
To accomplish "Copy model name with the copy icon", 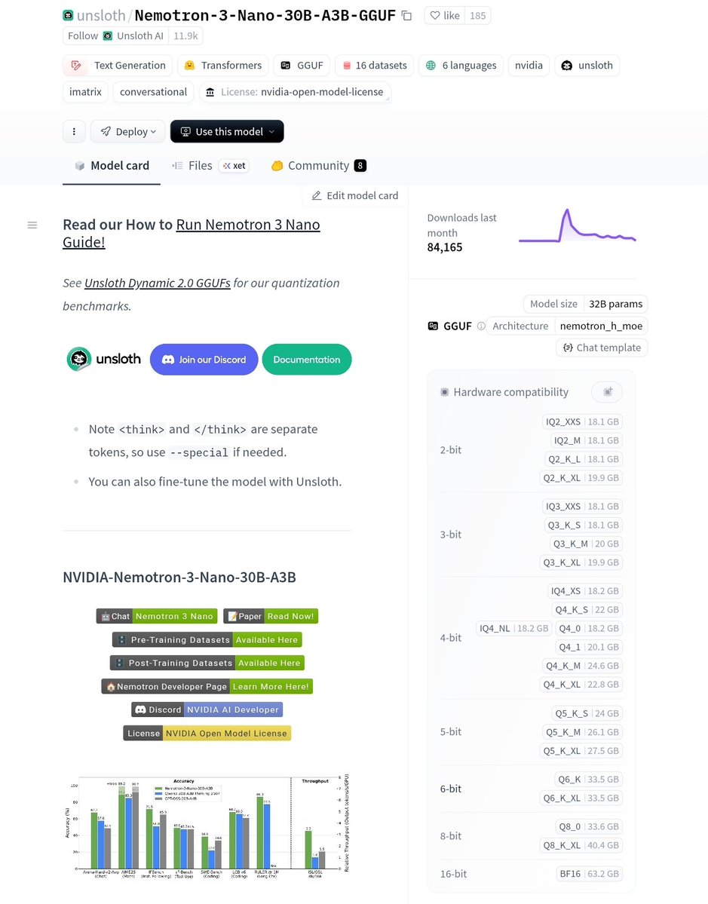I will point(406,16).
